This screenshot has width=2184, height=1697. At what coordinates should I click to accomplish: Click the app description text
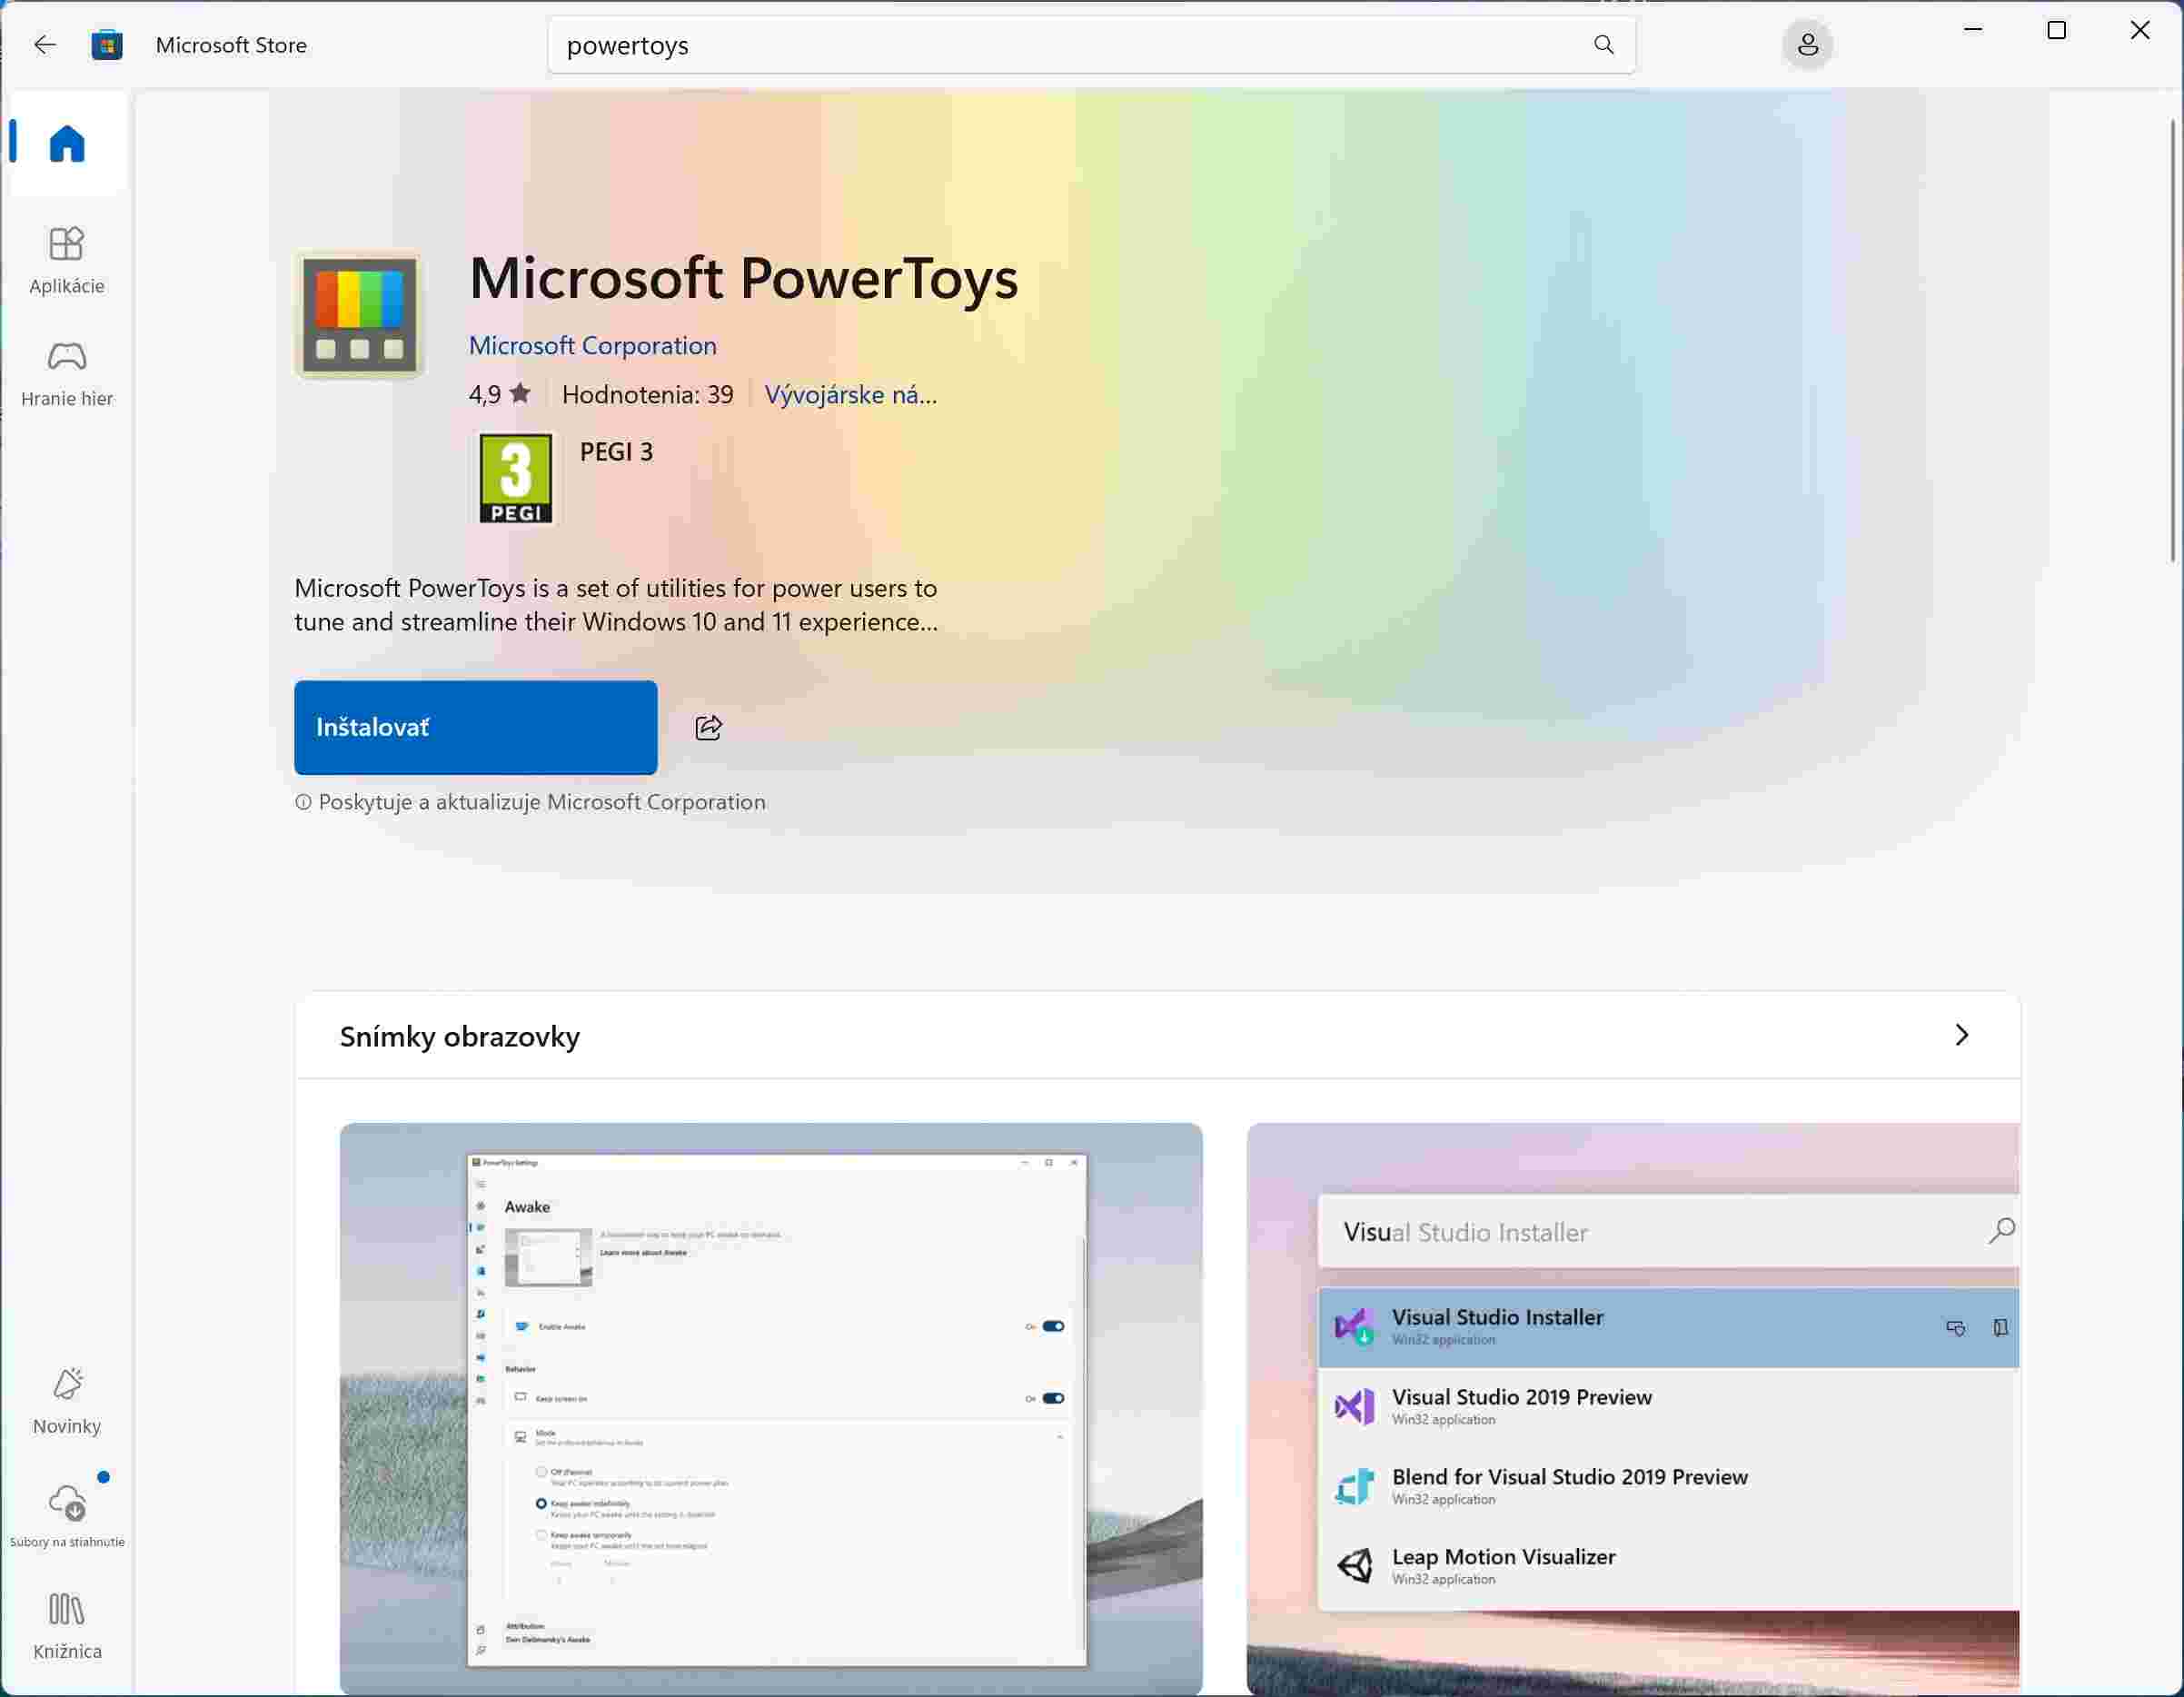pyautogui.click(x=616, y=605)
